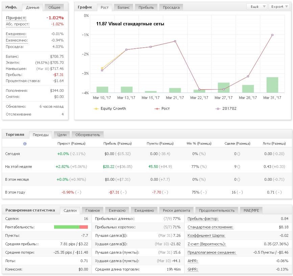The height and width of the screenshot is (276, 293).
Task: Click the Прирост (Разница) column header
Action: (71, 144)
